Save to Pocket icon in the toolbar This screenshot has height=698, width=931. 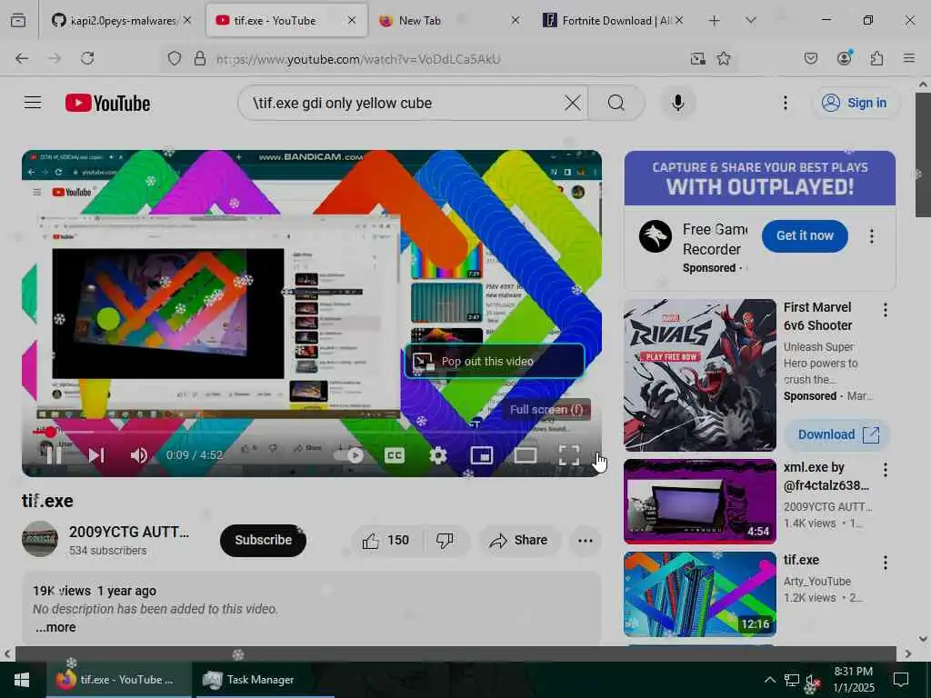tap(810, 58)
